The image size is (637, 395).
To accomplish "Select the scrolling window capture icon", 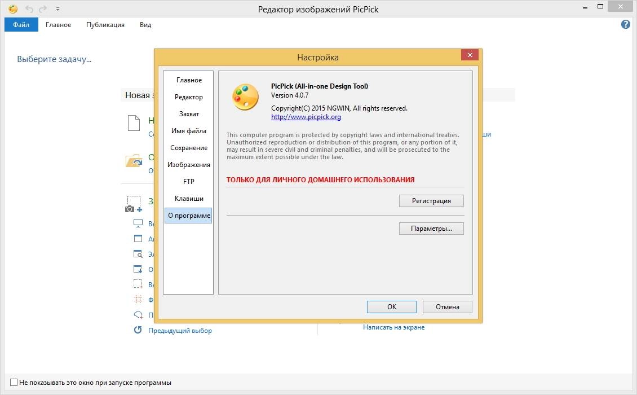I will coord(138,269).
